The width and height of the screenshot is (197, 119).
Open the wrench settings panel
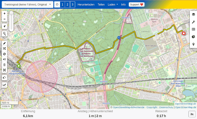[x=193, y=22]
